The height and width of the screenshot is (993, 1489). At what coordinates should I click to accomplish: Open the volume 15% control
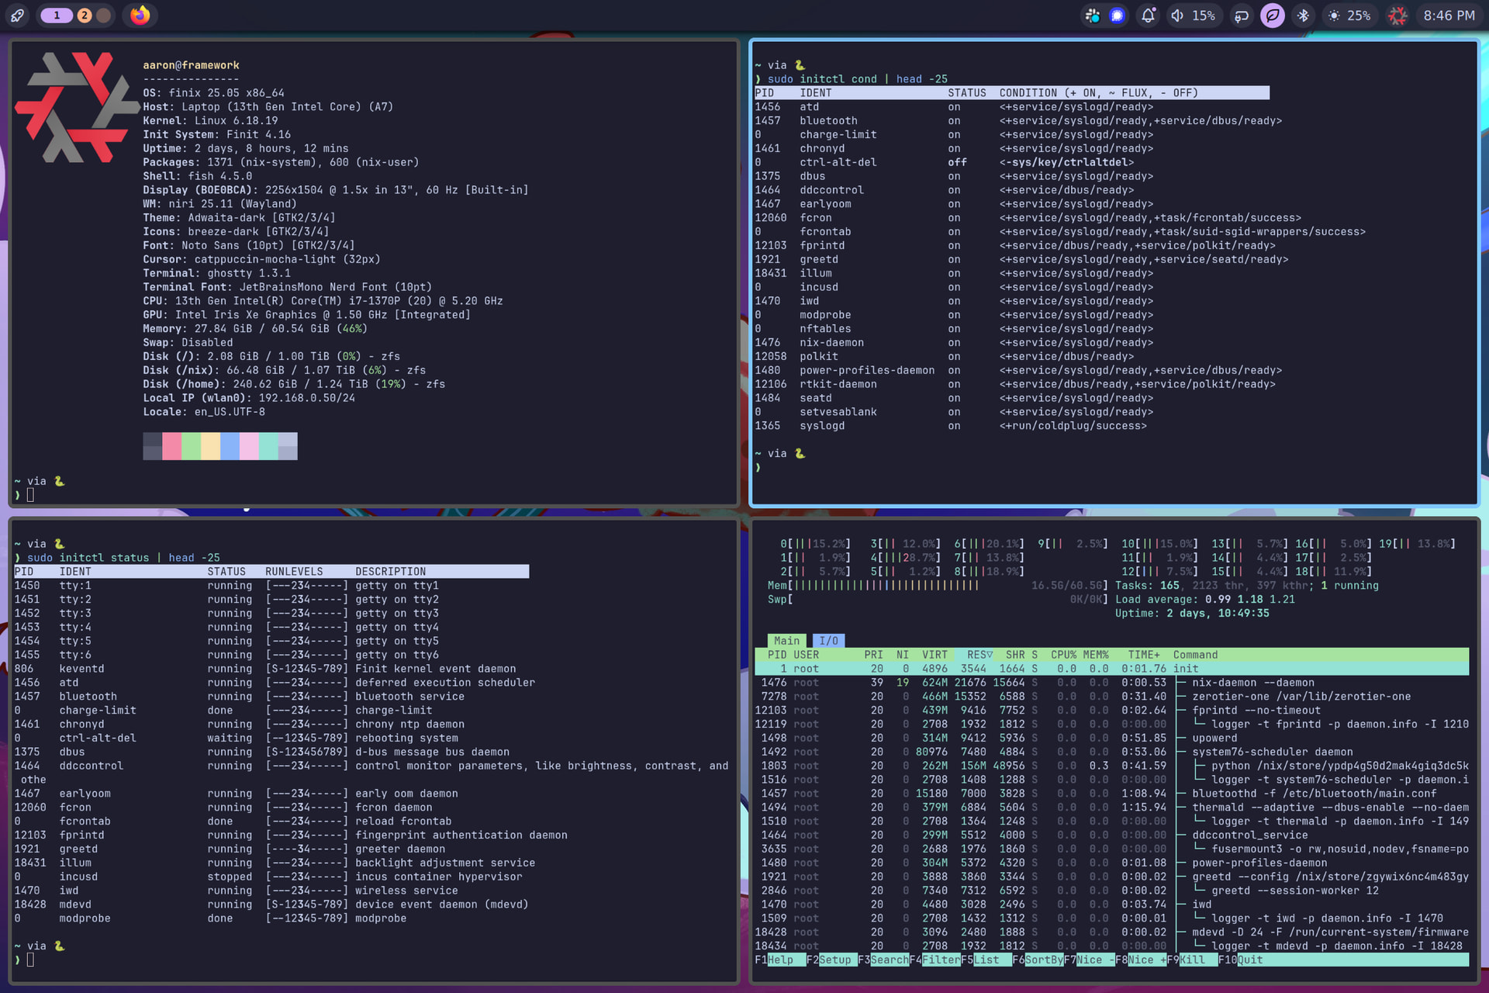click(1193, 16)
